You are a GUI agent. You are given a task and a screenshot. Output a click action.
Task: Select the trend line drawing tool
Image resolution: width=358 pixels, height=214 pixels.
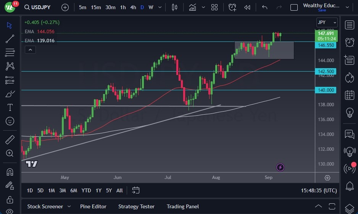(x=10, y=38)
